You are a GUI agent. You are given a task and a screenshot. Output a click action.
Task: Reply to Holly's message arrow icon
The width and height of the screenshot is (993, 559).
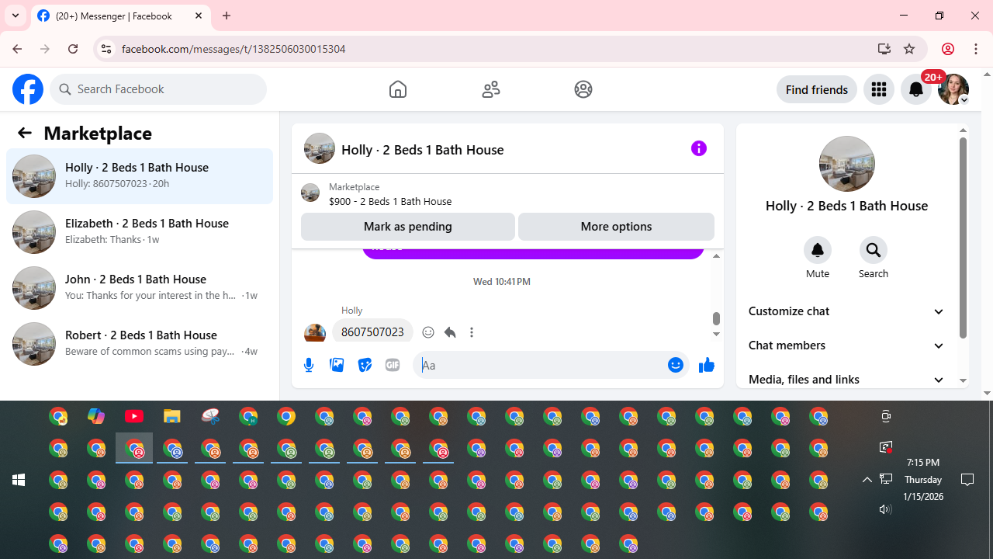tap(450, 332)
